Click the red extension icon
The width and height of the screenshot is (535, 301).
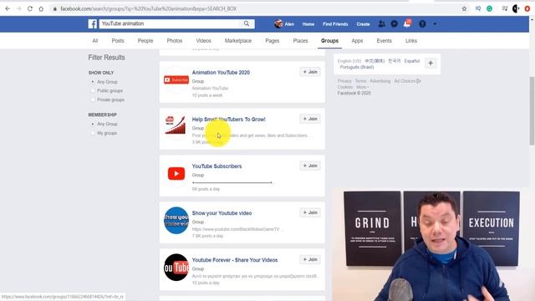pyautogui.click(x=527, y=9)
